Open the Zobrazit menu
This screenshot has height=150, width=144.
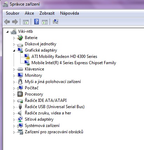tap(47, 13)
